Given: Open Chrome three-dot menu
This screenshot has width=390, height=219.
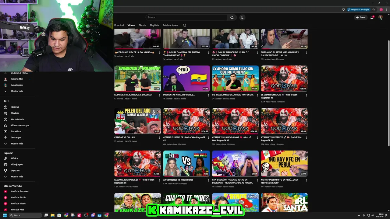Looking at the screenshot, I should coord(386,9).
